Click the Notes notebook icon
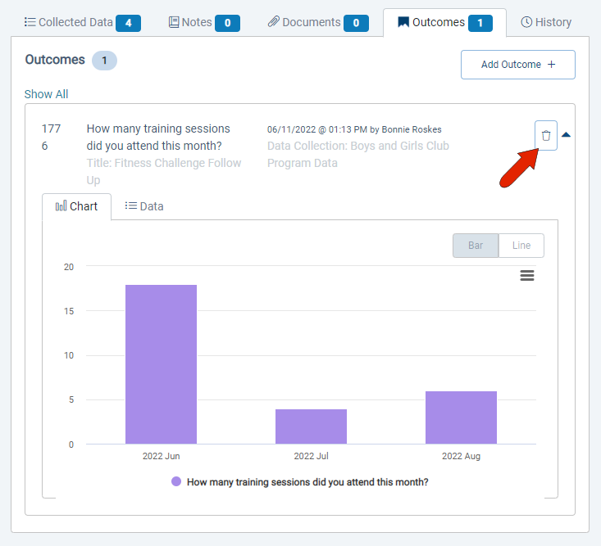Screen dimensions: 601x546 click(x=174, y=22)
